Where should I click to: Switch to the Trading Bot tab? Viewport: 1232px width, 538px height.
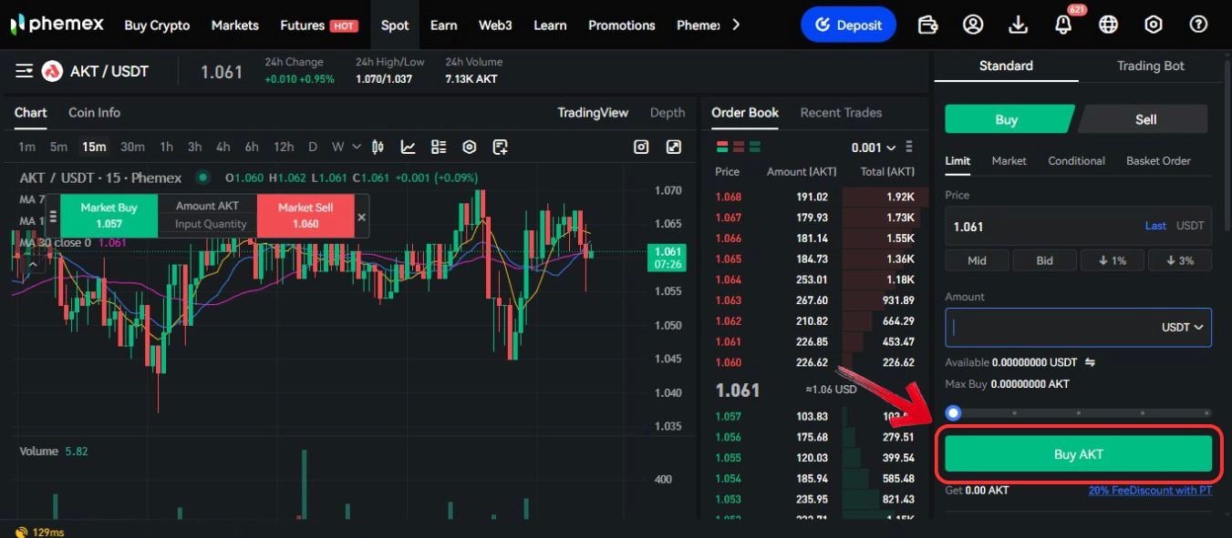click(1150, 66)
